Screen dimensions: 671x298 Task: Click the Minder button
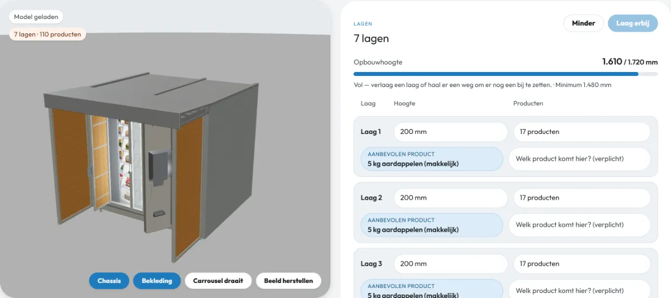point(583,23)
